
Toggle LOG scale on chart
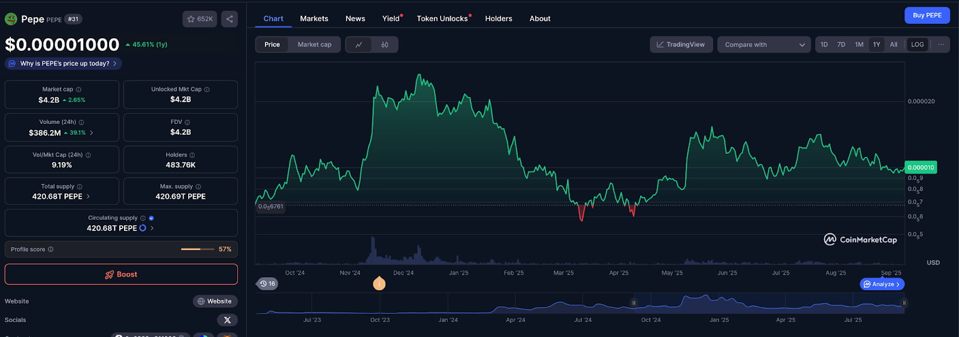(917, 44)
